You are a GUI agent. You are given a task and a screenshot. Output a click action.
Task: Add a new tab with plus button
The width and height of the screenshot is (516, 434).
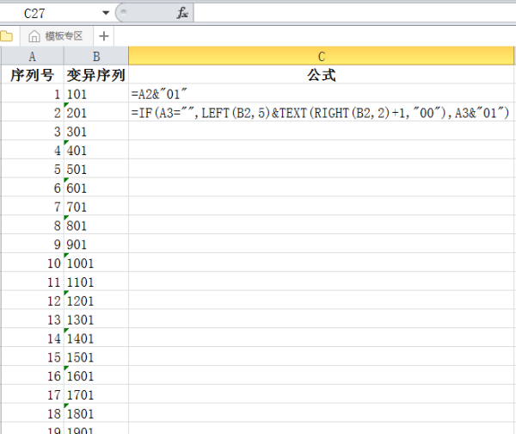[104, 36]
